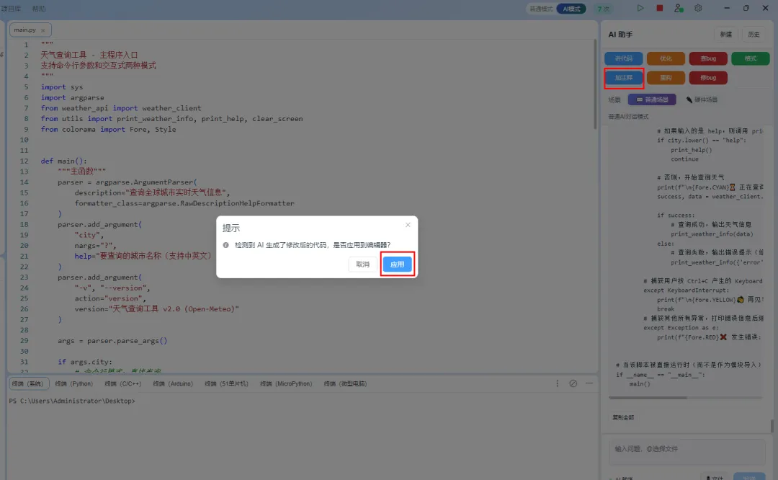Click 'args = parser.parse_args()' line
The width and height of the screenshot is (778, 480).
coord(112,340)
